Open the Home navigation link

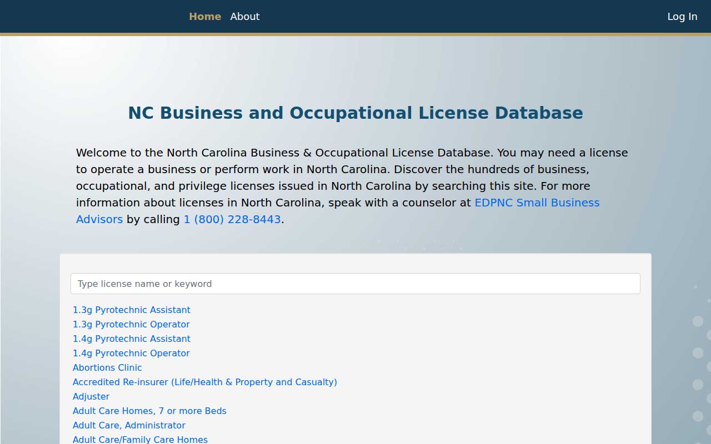[x=205, y=17]
